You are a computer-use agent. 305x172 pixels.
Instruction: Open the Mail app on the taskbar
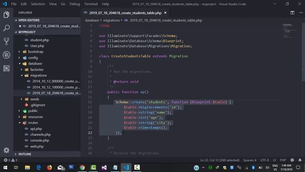click(x=61, y=168)
